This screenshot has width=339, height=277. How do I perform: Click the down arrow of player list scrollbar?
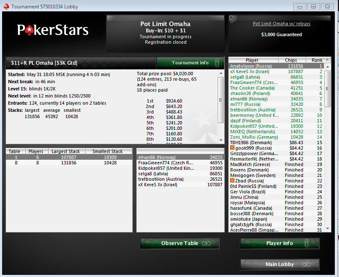click(328, 229)
